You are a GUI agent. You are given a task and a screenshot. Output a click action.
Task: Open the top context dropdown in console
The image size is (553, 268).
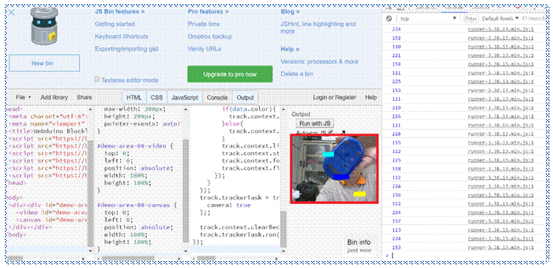point(429,18)
